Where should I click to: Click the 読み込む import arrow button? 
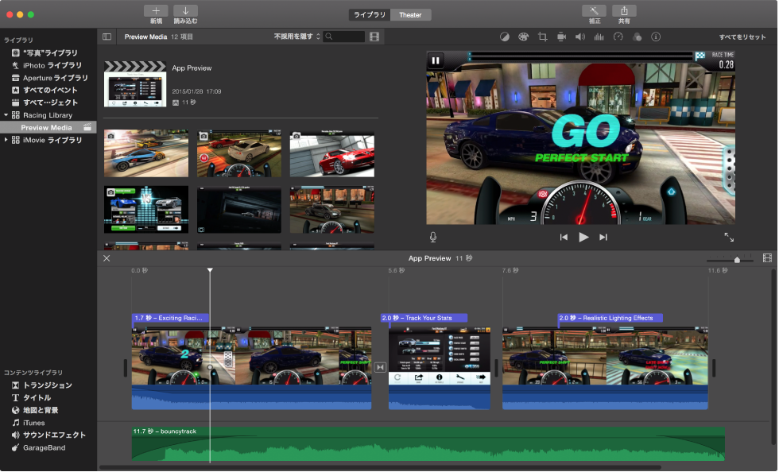[185, 11]
